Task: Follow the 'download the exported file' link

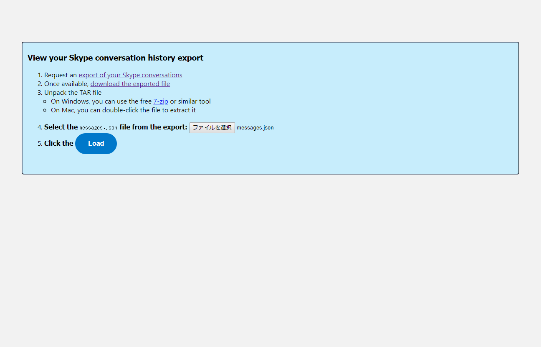Action: point(130,84)
